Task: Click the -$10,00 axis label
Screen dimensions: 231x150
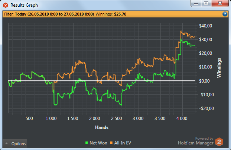Action: (x=206, y=95)
